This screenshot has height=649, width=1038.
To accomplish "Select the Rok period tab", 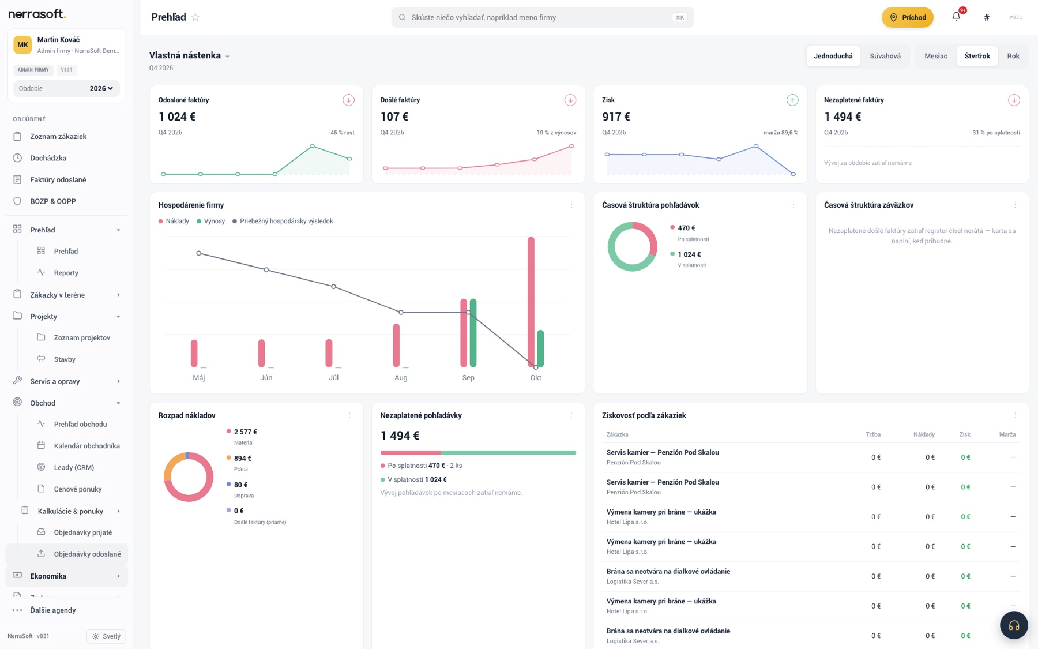I will click(x=1013, y=56).
